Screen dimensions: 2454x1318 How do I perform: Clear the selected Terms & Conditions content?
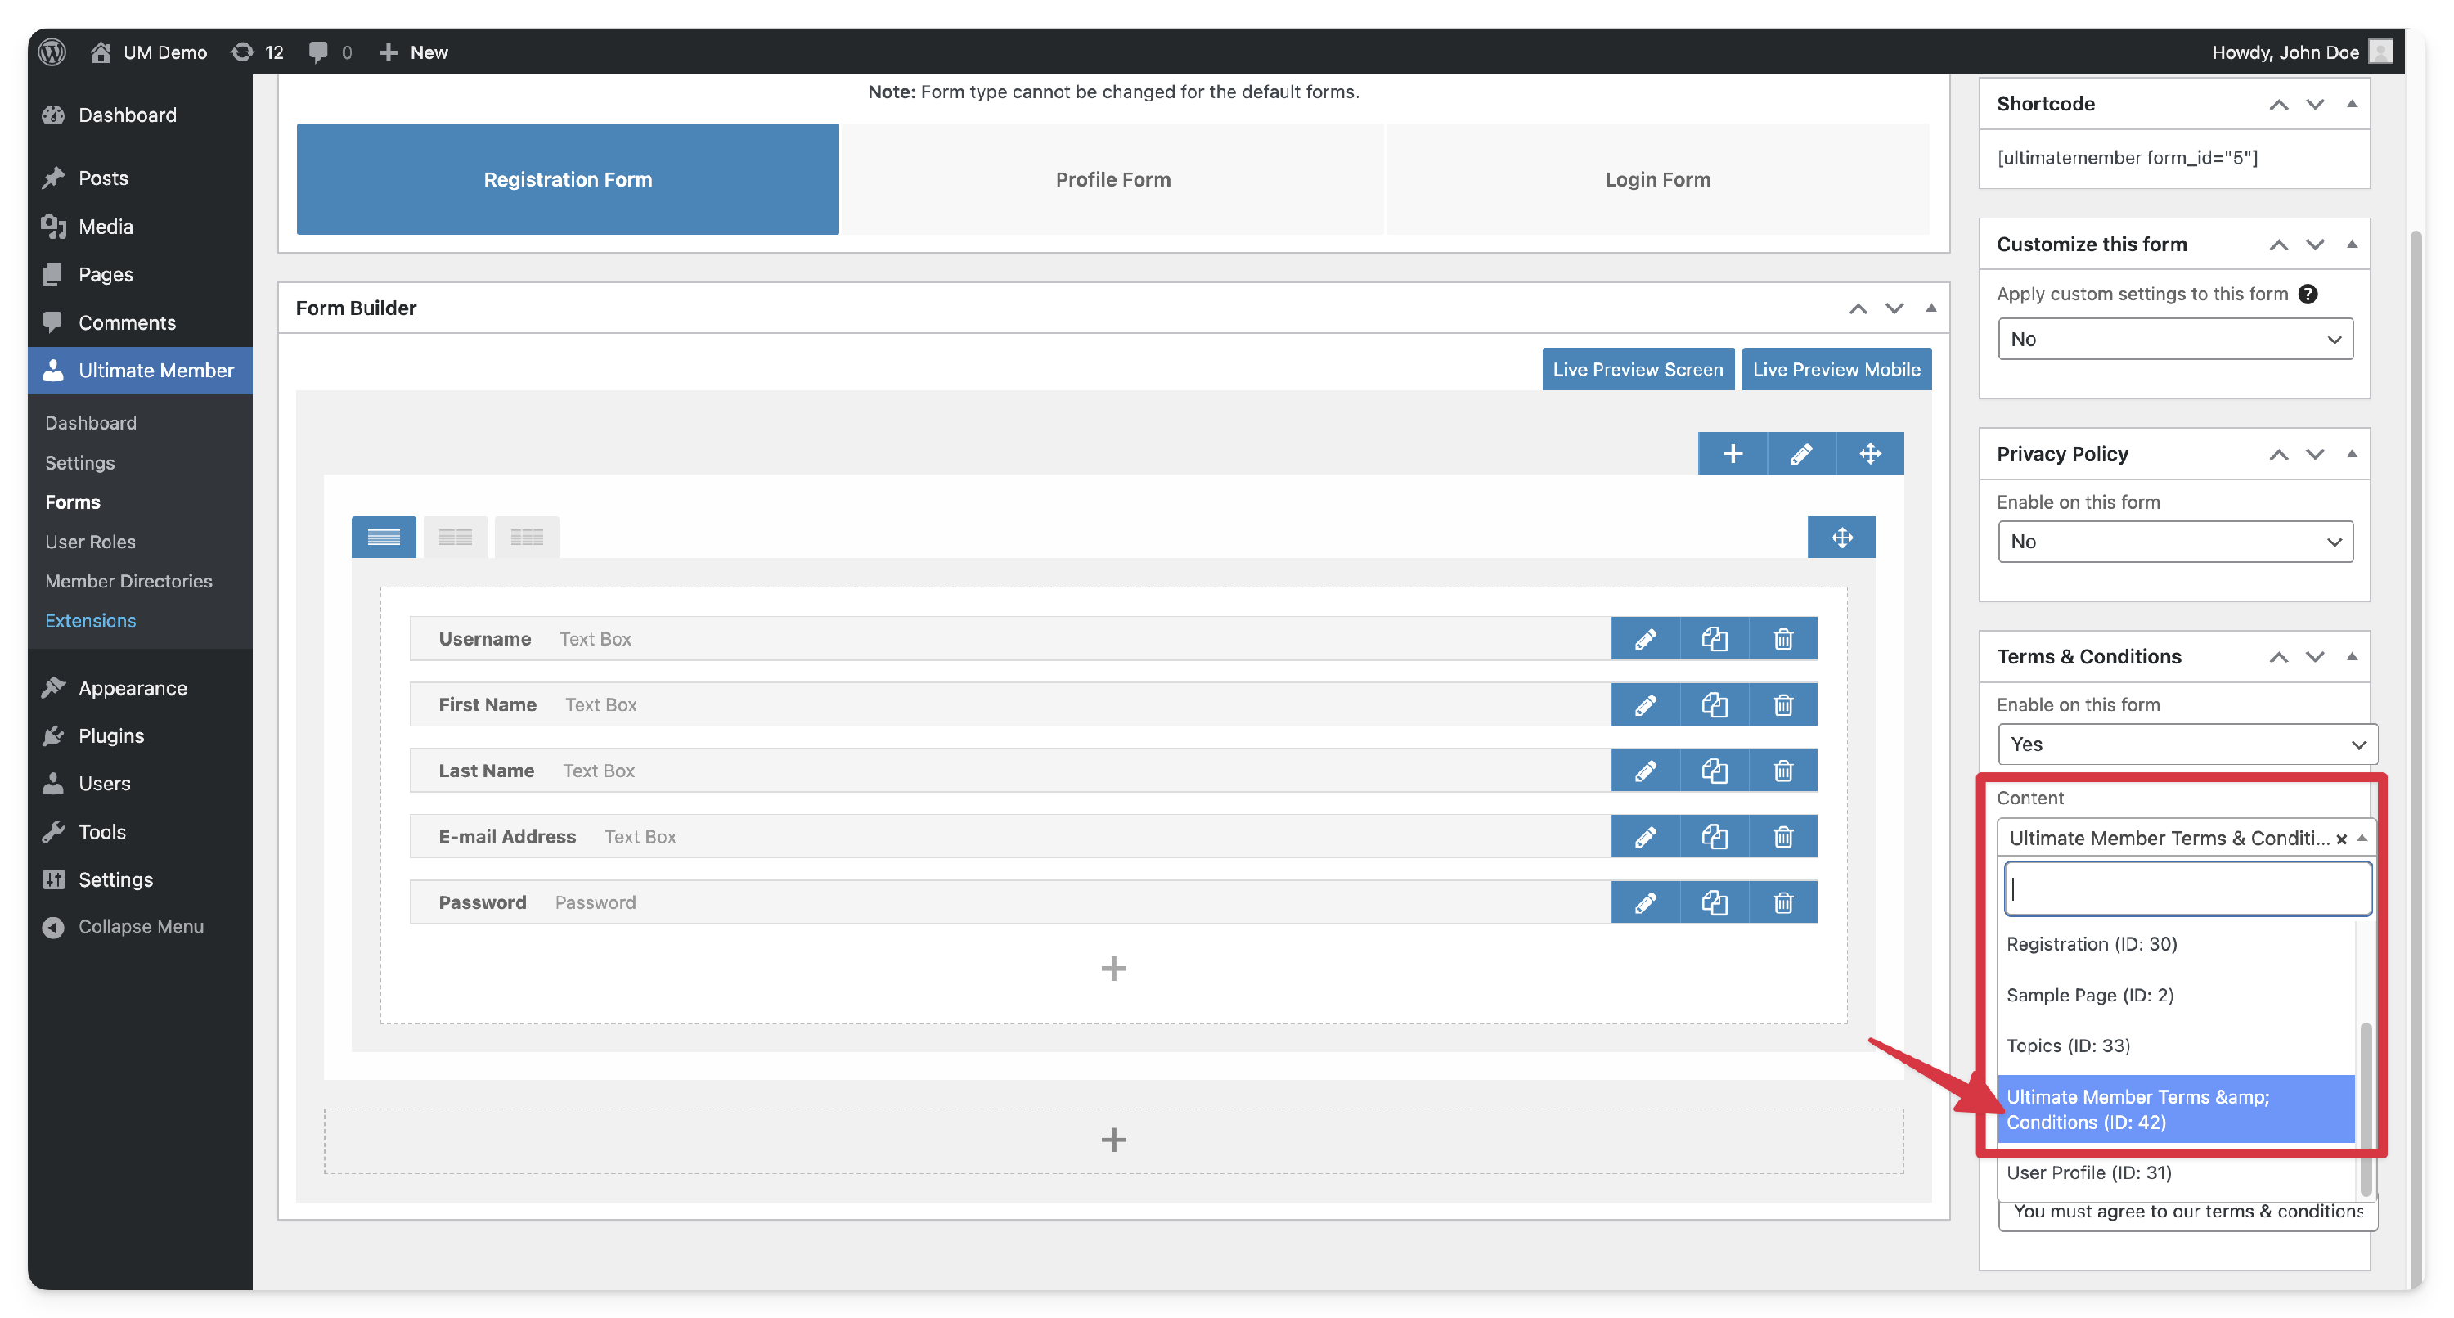[2340, 839]
